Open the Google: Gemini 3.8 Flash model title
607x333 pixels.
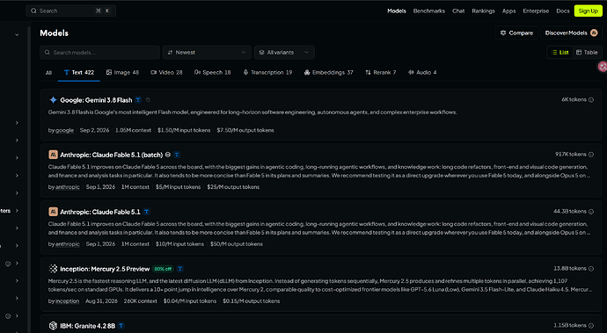(x=96, y=100)
